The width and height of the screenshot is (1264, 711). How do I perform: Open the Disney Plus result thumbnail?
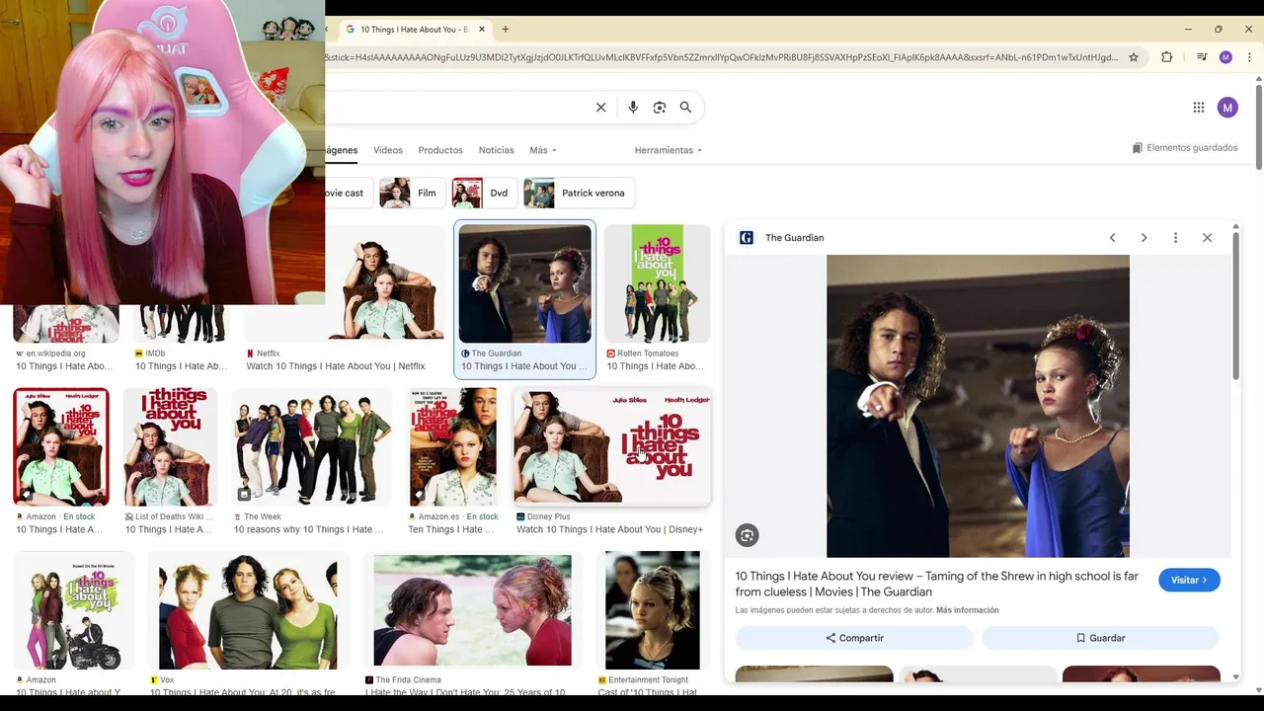pos(612,447)
